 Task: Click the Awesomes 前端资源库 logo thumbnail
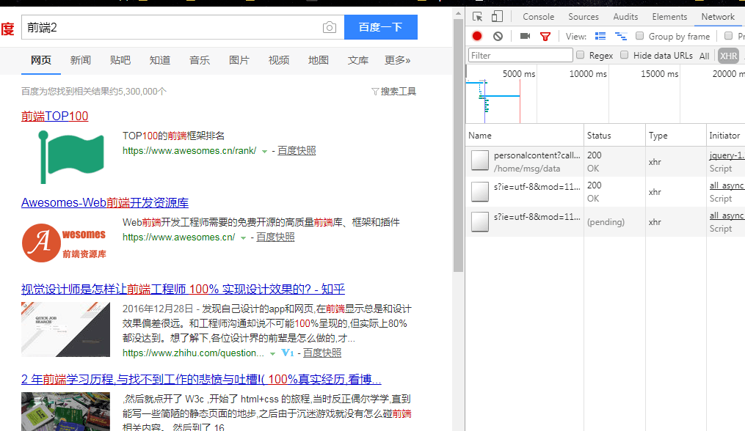click(64, 243)
